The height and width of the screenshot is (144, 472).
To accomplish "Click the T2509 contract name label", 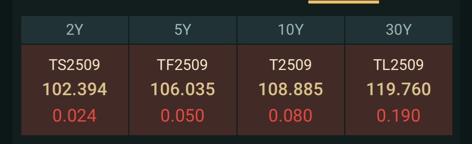I will click(291, 65).
